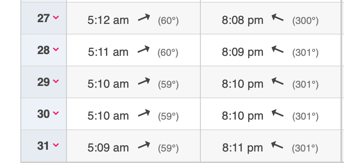Click the sunrise direction arrow for day 30
Image resolution: width=344 pixels, height=163 pixels.
click(x=144, y=113)
